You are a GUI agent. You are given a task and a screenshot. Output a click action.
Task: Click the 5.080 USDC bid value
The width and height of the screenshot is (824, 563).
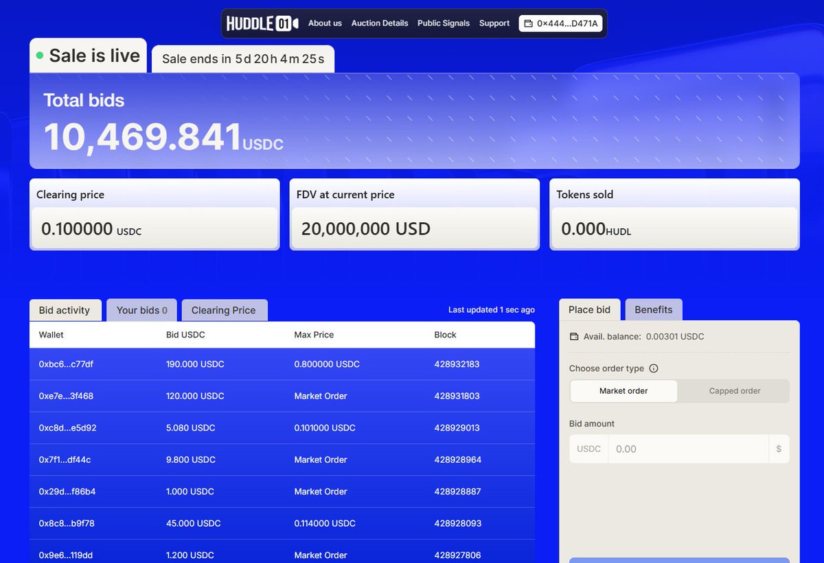pos(191,427)
